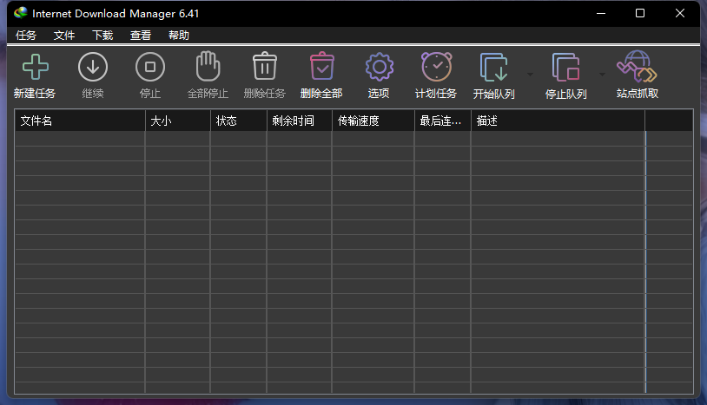Click the 停止队列 icon
This screenshot has width=707, height=405.
point(565,67)
